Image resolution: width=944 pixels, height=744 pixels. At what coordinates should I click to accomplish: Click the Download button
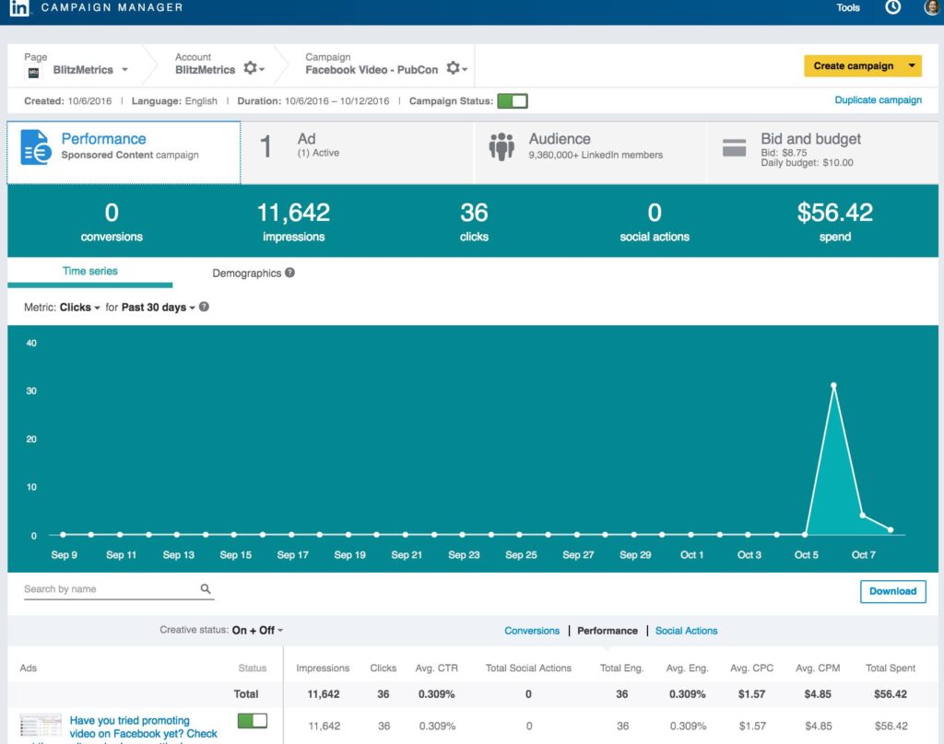tap(892, 591)
